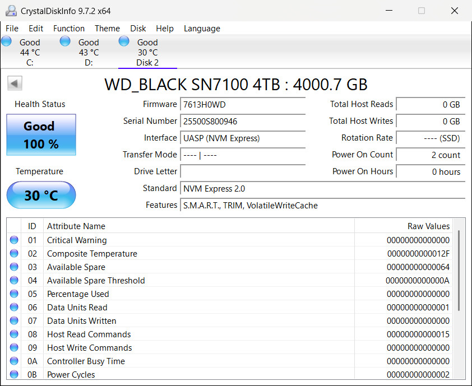Screen dimensions: 472x386
Task: Click the CrystalDiskInfo app icon in title bar
Action: click(x=11, y=11)
